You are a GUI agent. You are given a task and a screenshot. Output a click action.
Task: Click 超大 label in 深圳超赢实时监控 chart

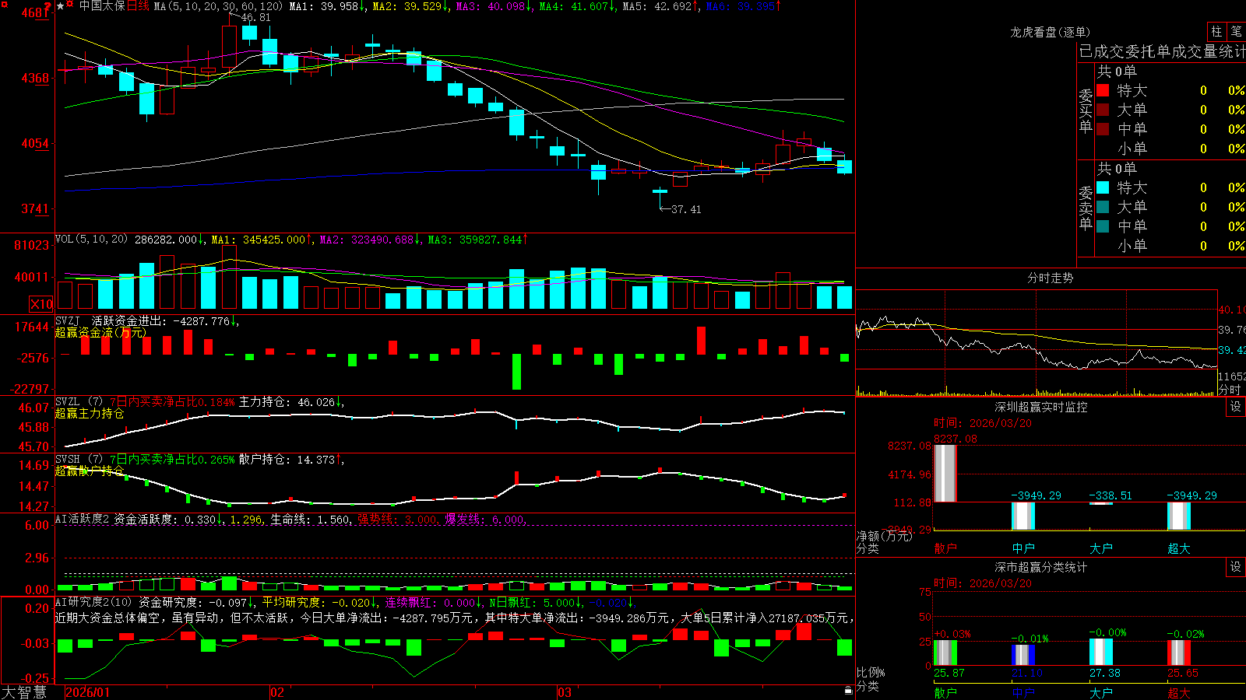tap(1179, 548)
